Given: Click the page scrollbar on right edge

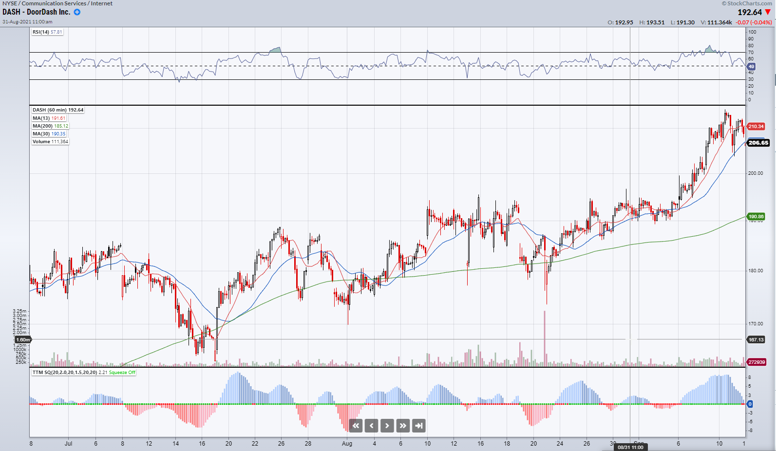Looking at the screenshot, I should [775, 79].
